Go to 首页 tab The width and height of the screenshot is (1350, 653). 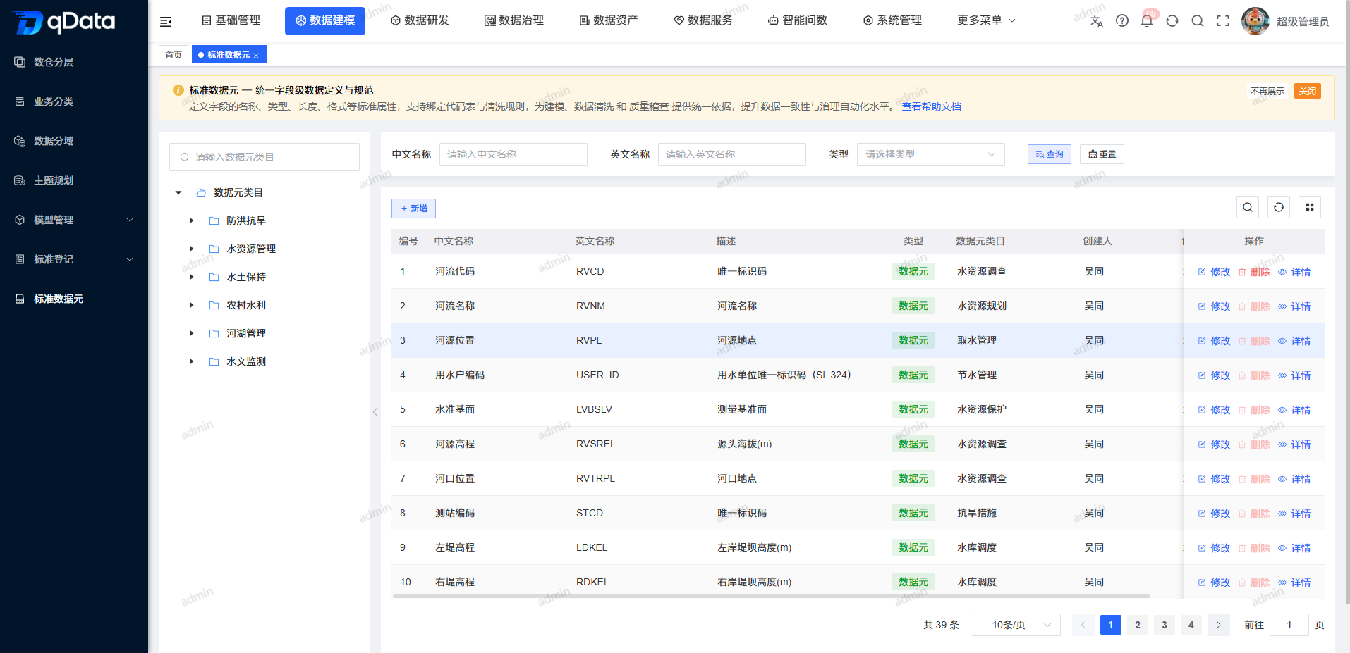[174, 55]
